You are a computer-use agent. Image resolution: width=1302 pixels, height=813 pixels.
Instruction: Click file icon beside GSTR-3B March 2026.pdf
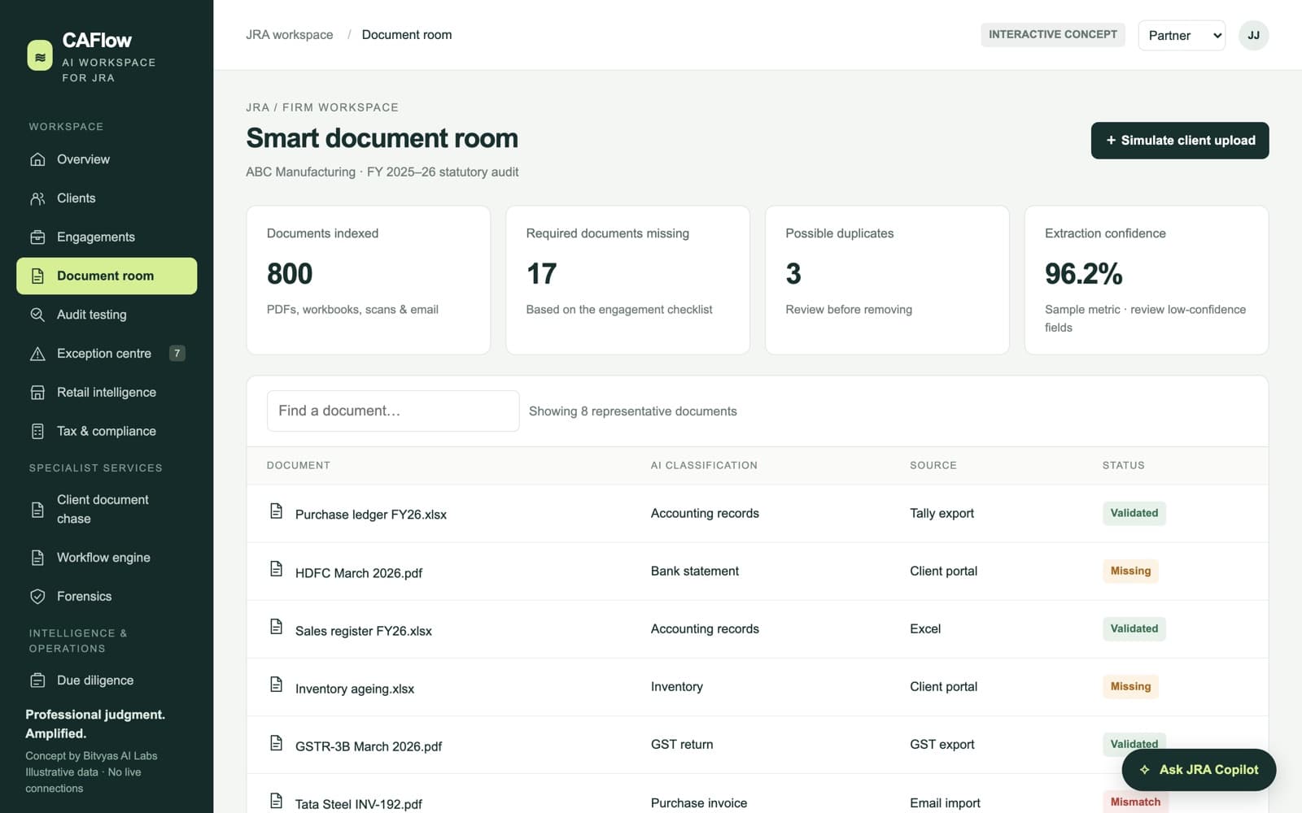pos(276,742)
